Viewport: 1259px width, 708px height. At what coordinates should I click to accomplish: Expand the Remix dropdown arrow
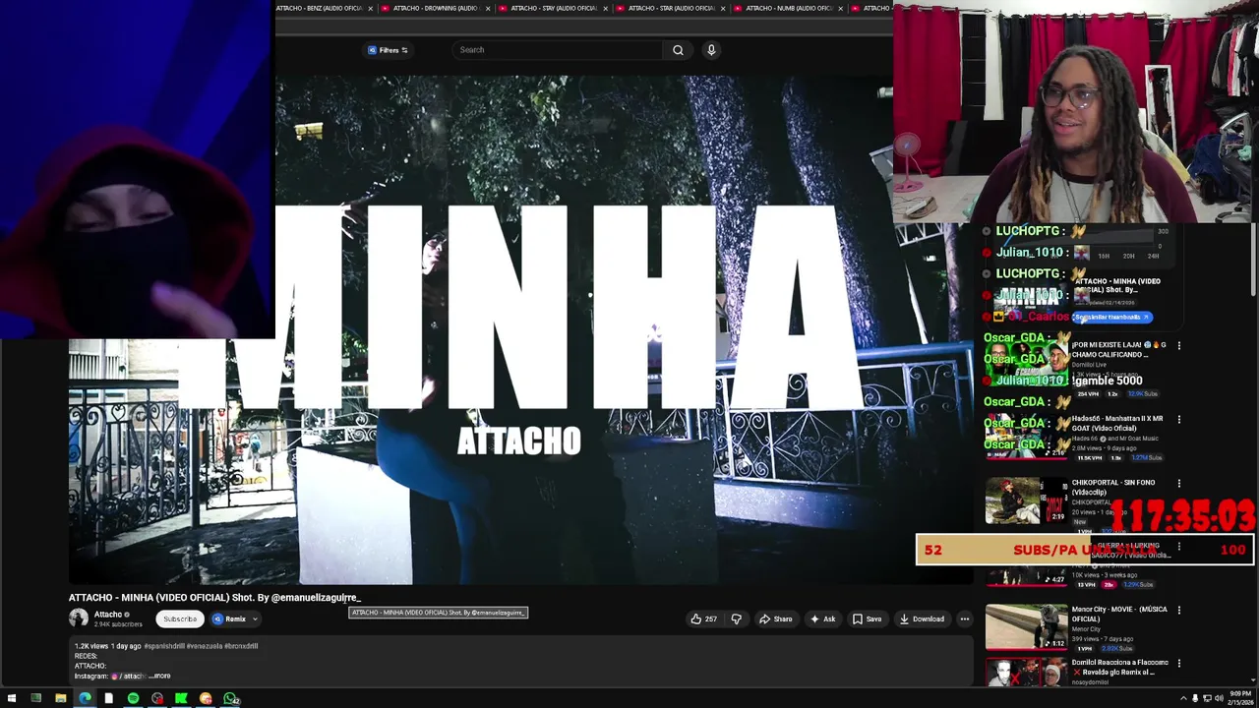point(255,619)
